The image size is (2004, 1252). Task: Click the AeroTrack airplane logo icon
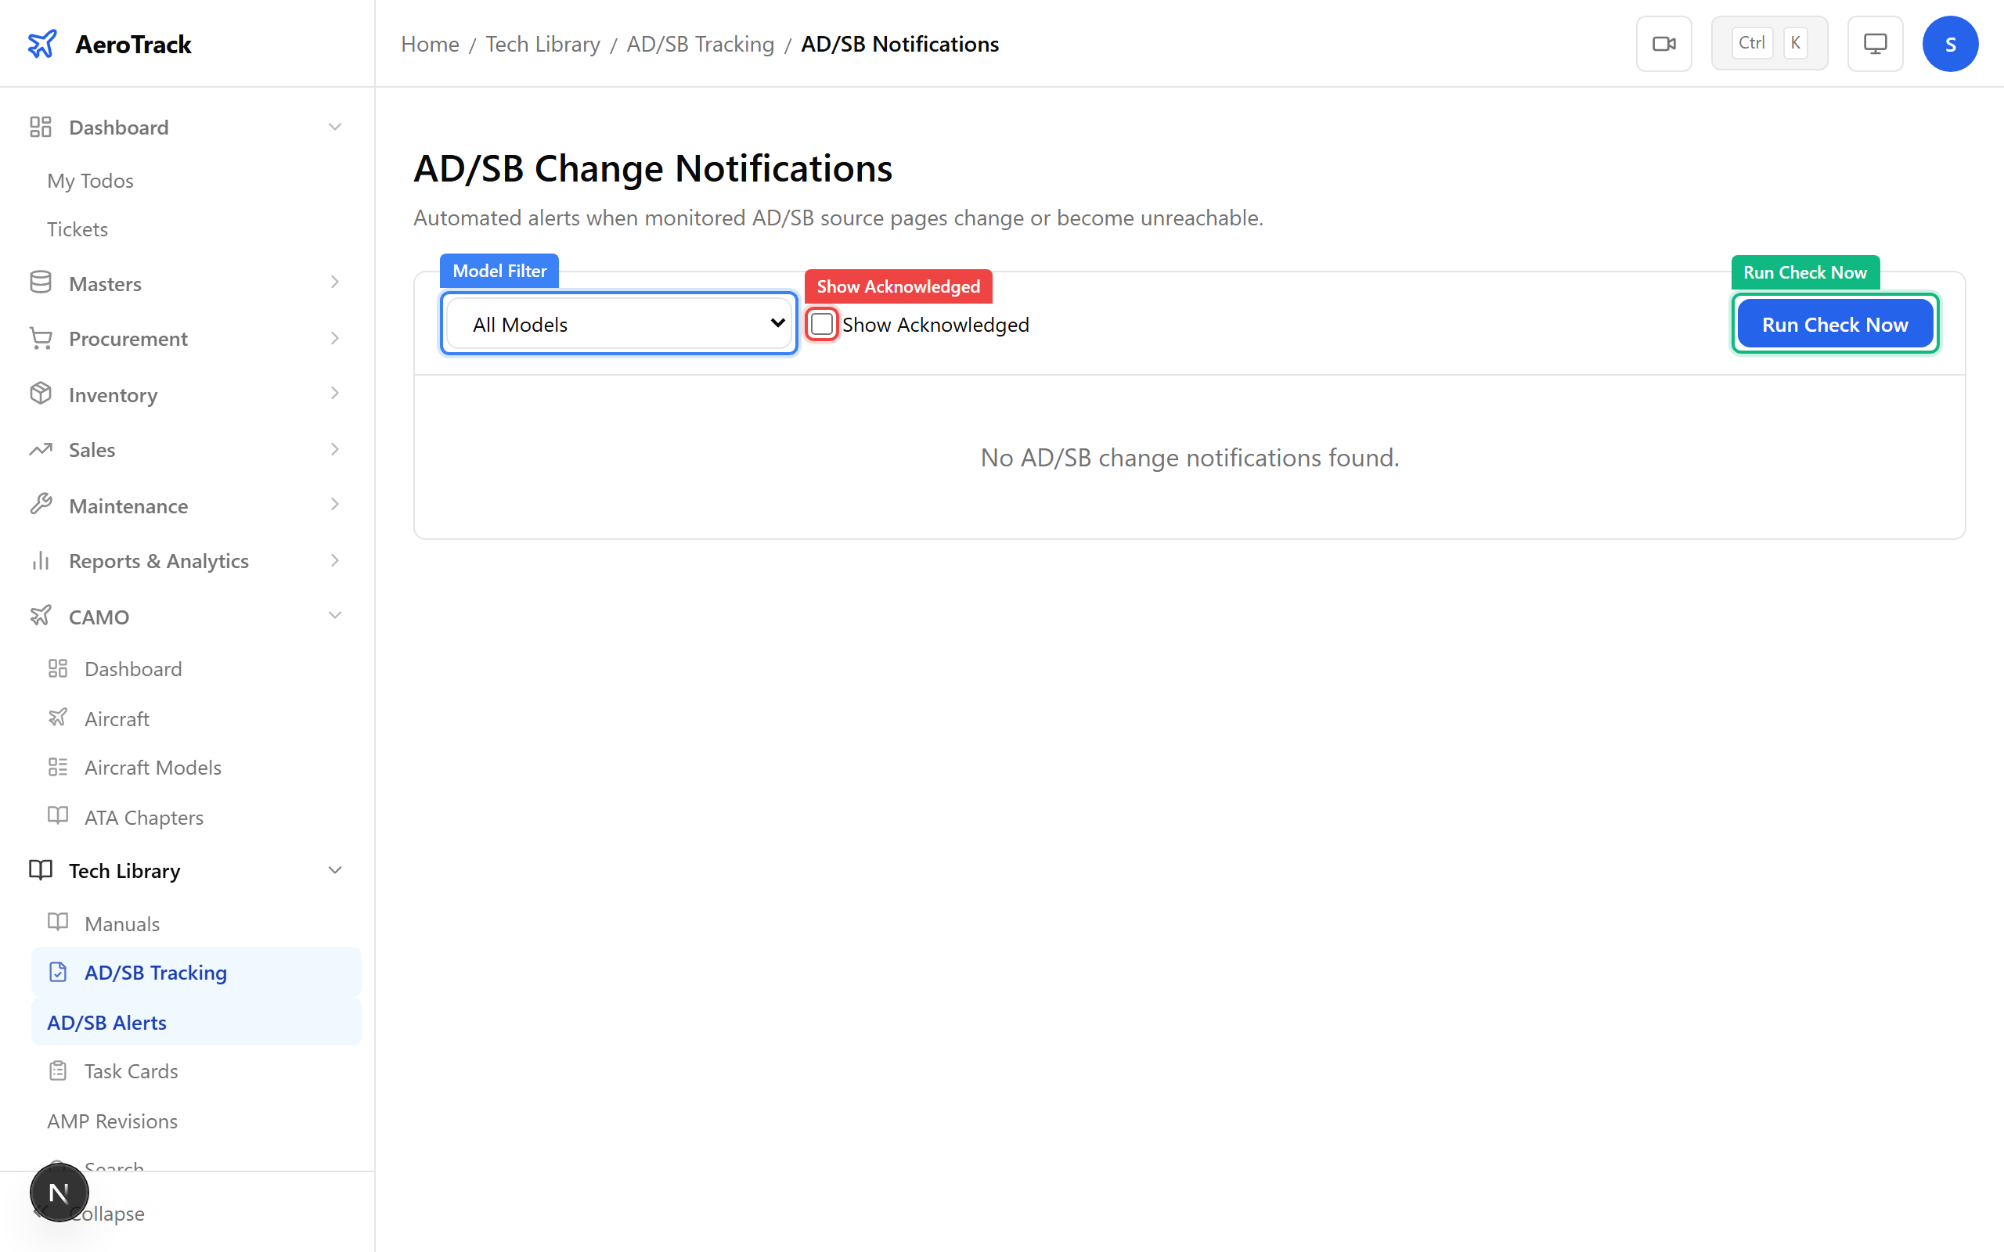pos(42,43)
